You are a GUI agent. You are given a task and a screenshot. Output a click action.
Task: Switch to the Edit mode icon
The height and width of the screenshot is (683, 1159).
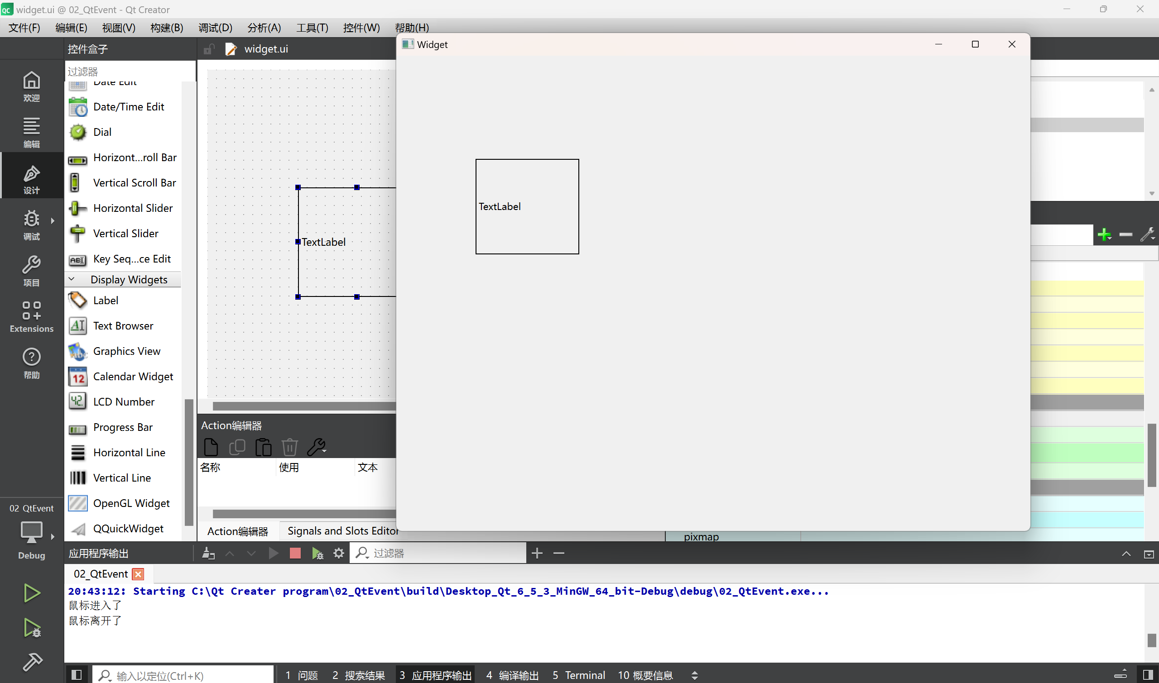(31, 132)
